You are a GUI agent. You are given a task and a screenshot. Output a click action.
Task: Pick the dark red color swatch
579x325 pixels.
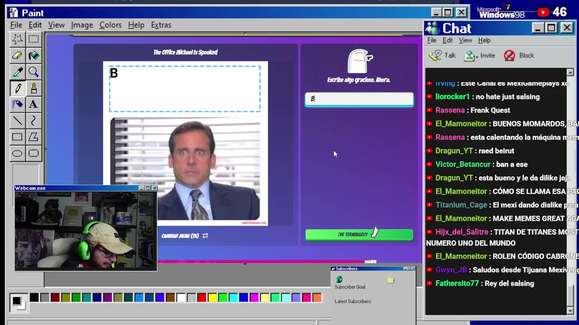(55, 297)
